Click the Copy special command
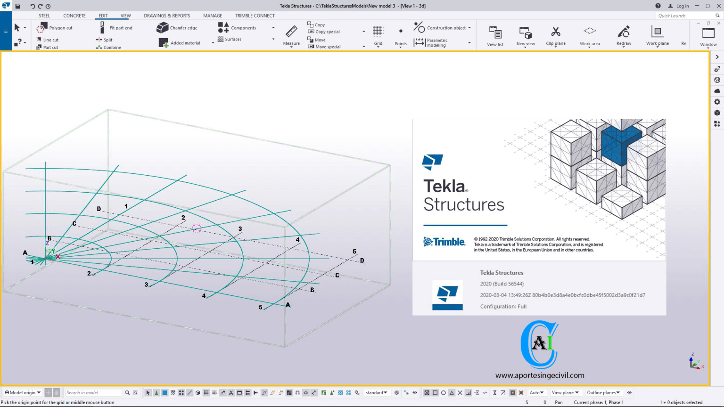The height and width of the screenshot is (407, 724). [x=324, y=32]
